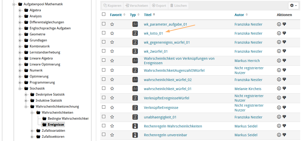The height and width of the screenshot is (141, 303).
Task: Download PDF of VerknüpfteEreignisse
Action: coord(284,107)
